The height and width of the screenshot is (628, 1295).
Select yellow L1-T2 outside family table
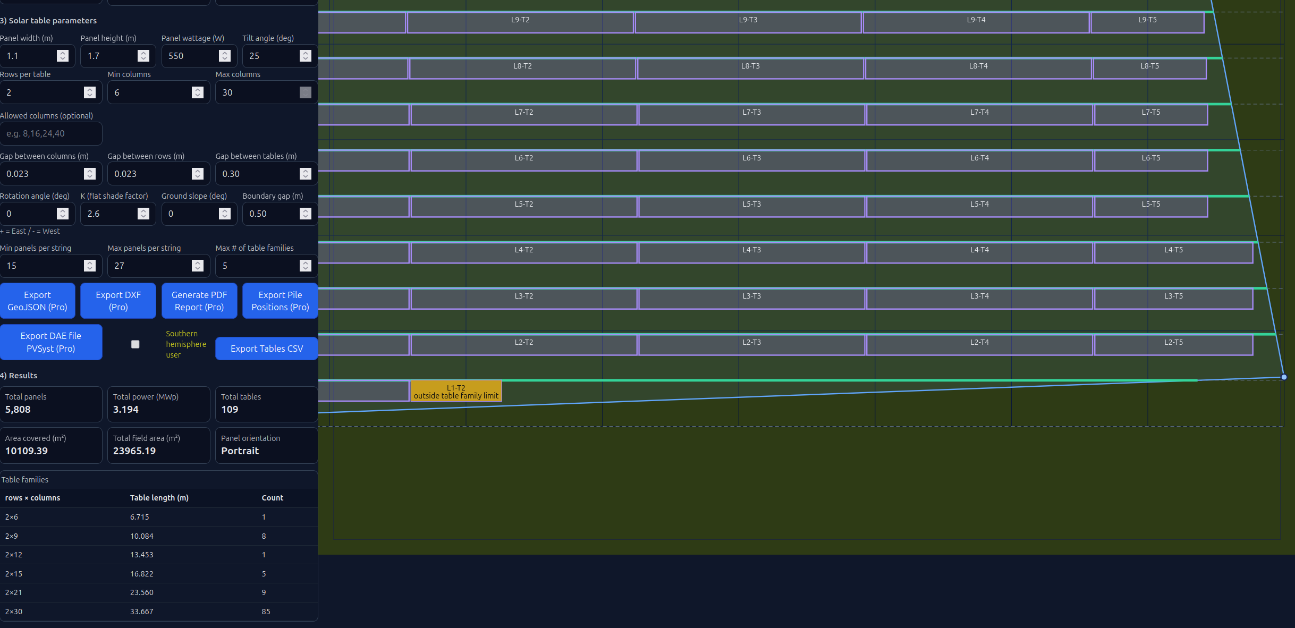tap(456, 392)
